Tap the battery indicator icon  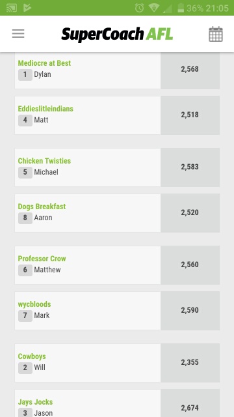point(181,8)
